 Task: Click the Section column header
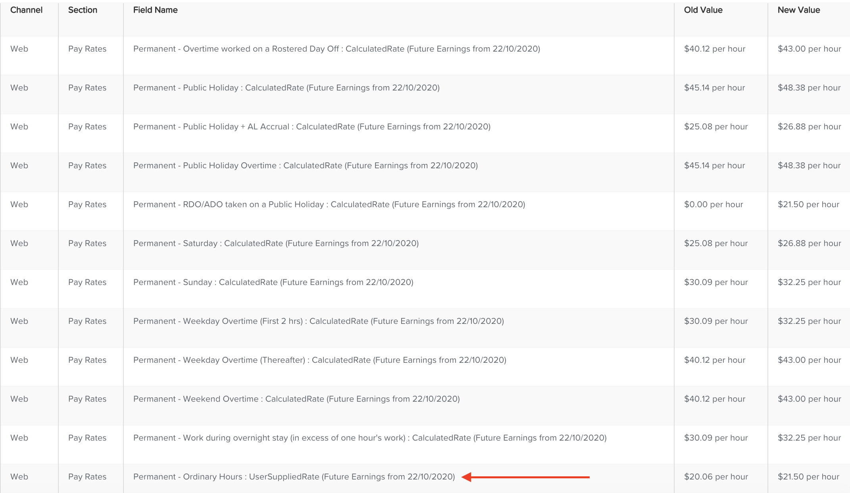click(x=82, y=10)
